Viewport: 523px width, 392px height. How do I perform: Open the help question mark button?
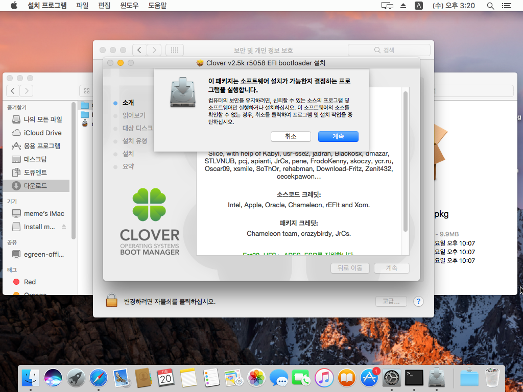coord(418,302)
